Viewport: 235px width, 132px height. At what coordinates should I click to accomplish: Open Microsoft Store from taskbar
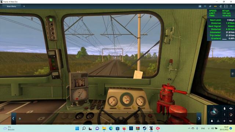[x=117, y=128]
